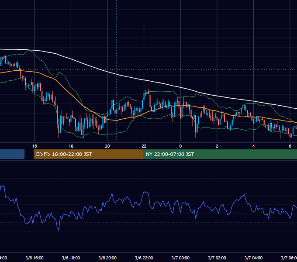Click the hour label 16 on the price chart axis
The width and height of the screenshot is (297, 262).
point(35,146)
